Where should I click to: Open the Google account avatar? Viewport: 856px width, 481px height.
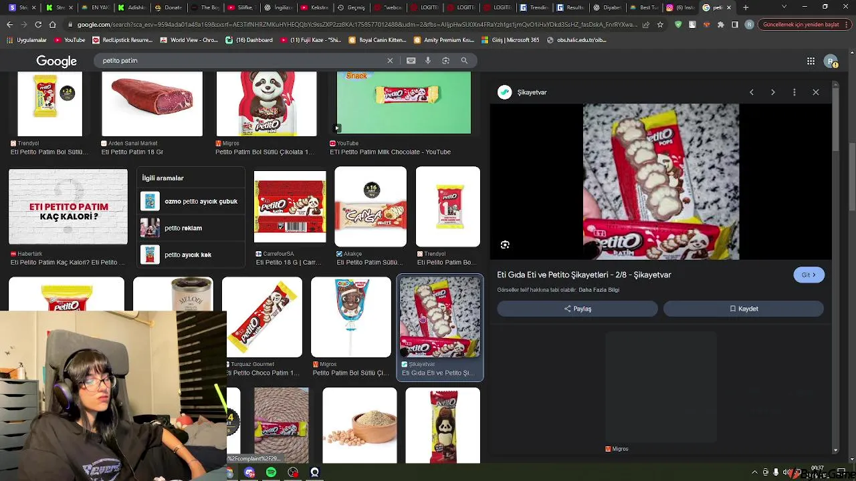(831, 61)
